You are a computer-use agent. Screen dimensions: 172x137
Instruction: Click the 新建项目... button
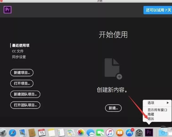point(22,73)
